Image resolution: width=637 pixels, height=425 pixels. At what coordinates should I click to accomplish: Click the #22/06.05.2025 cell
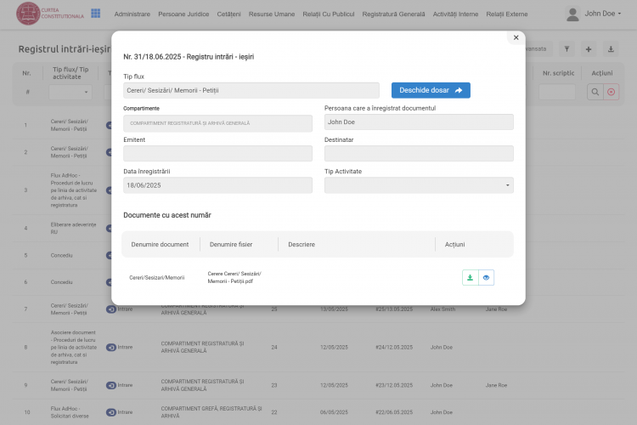(x=394, y=412)
